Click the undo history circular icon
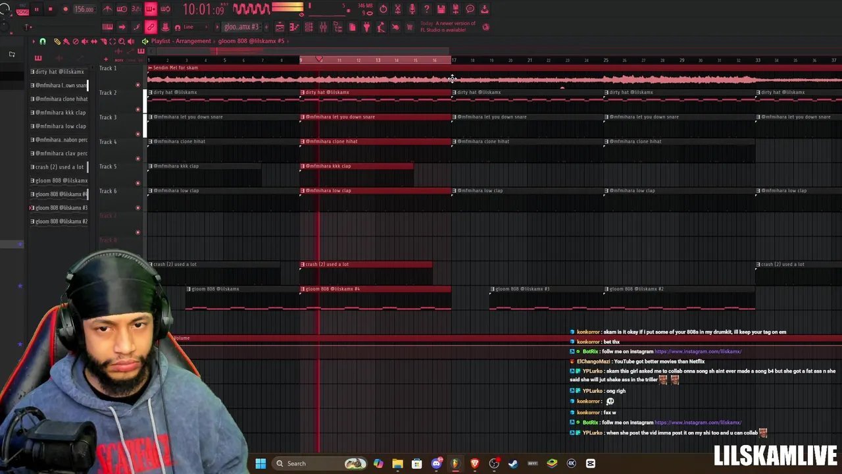Screen dimensions: 842x474 383,9
